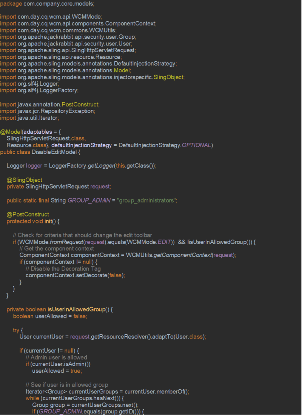Click the package declaration on the first line
Screen dimensions: 302x415
[x=47, y=3]
